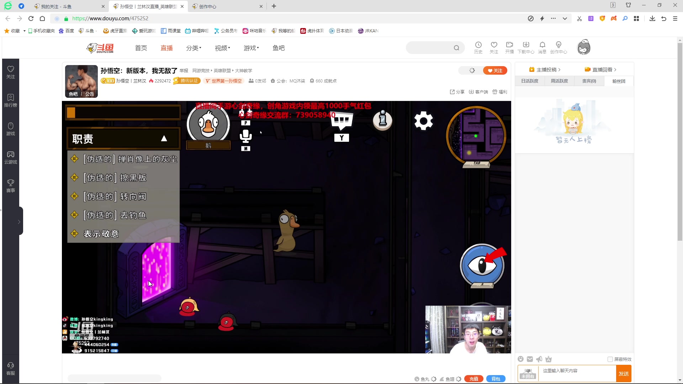Select the 粉丝团 tab
Image resolution: width=683 pixels, height=384 pixels.
click(619, 81)
